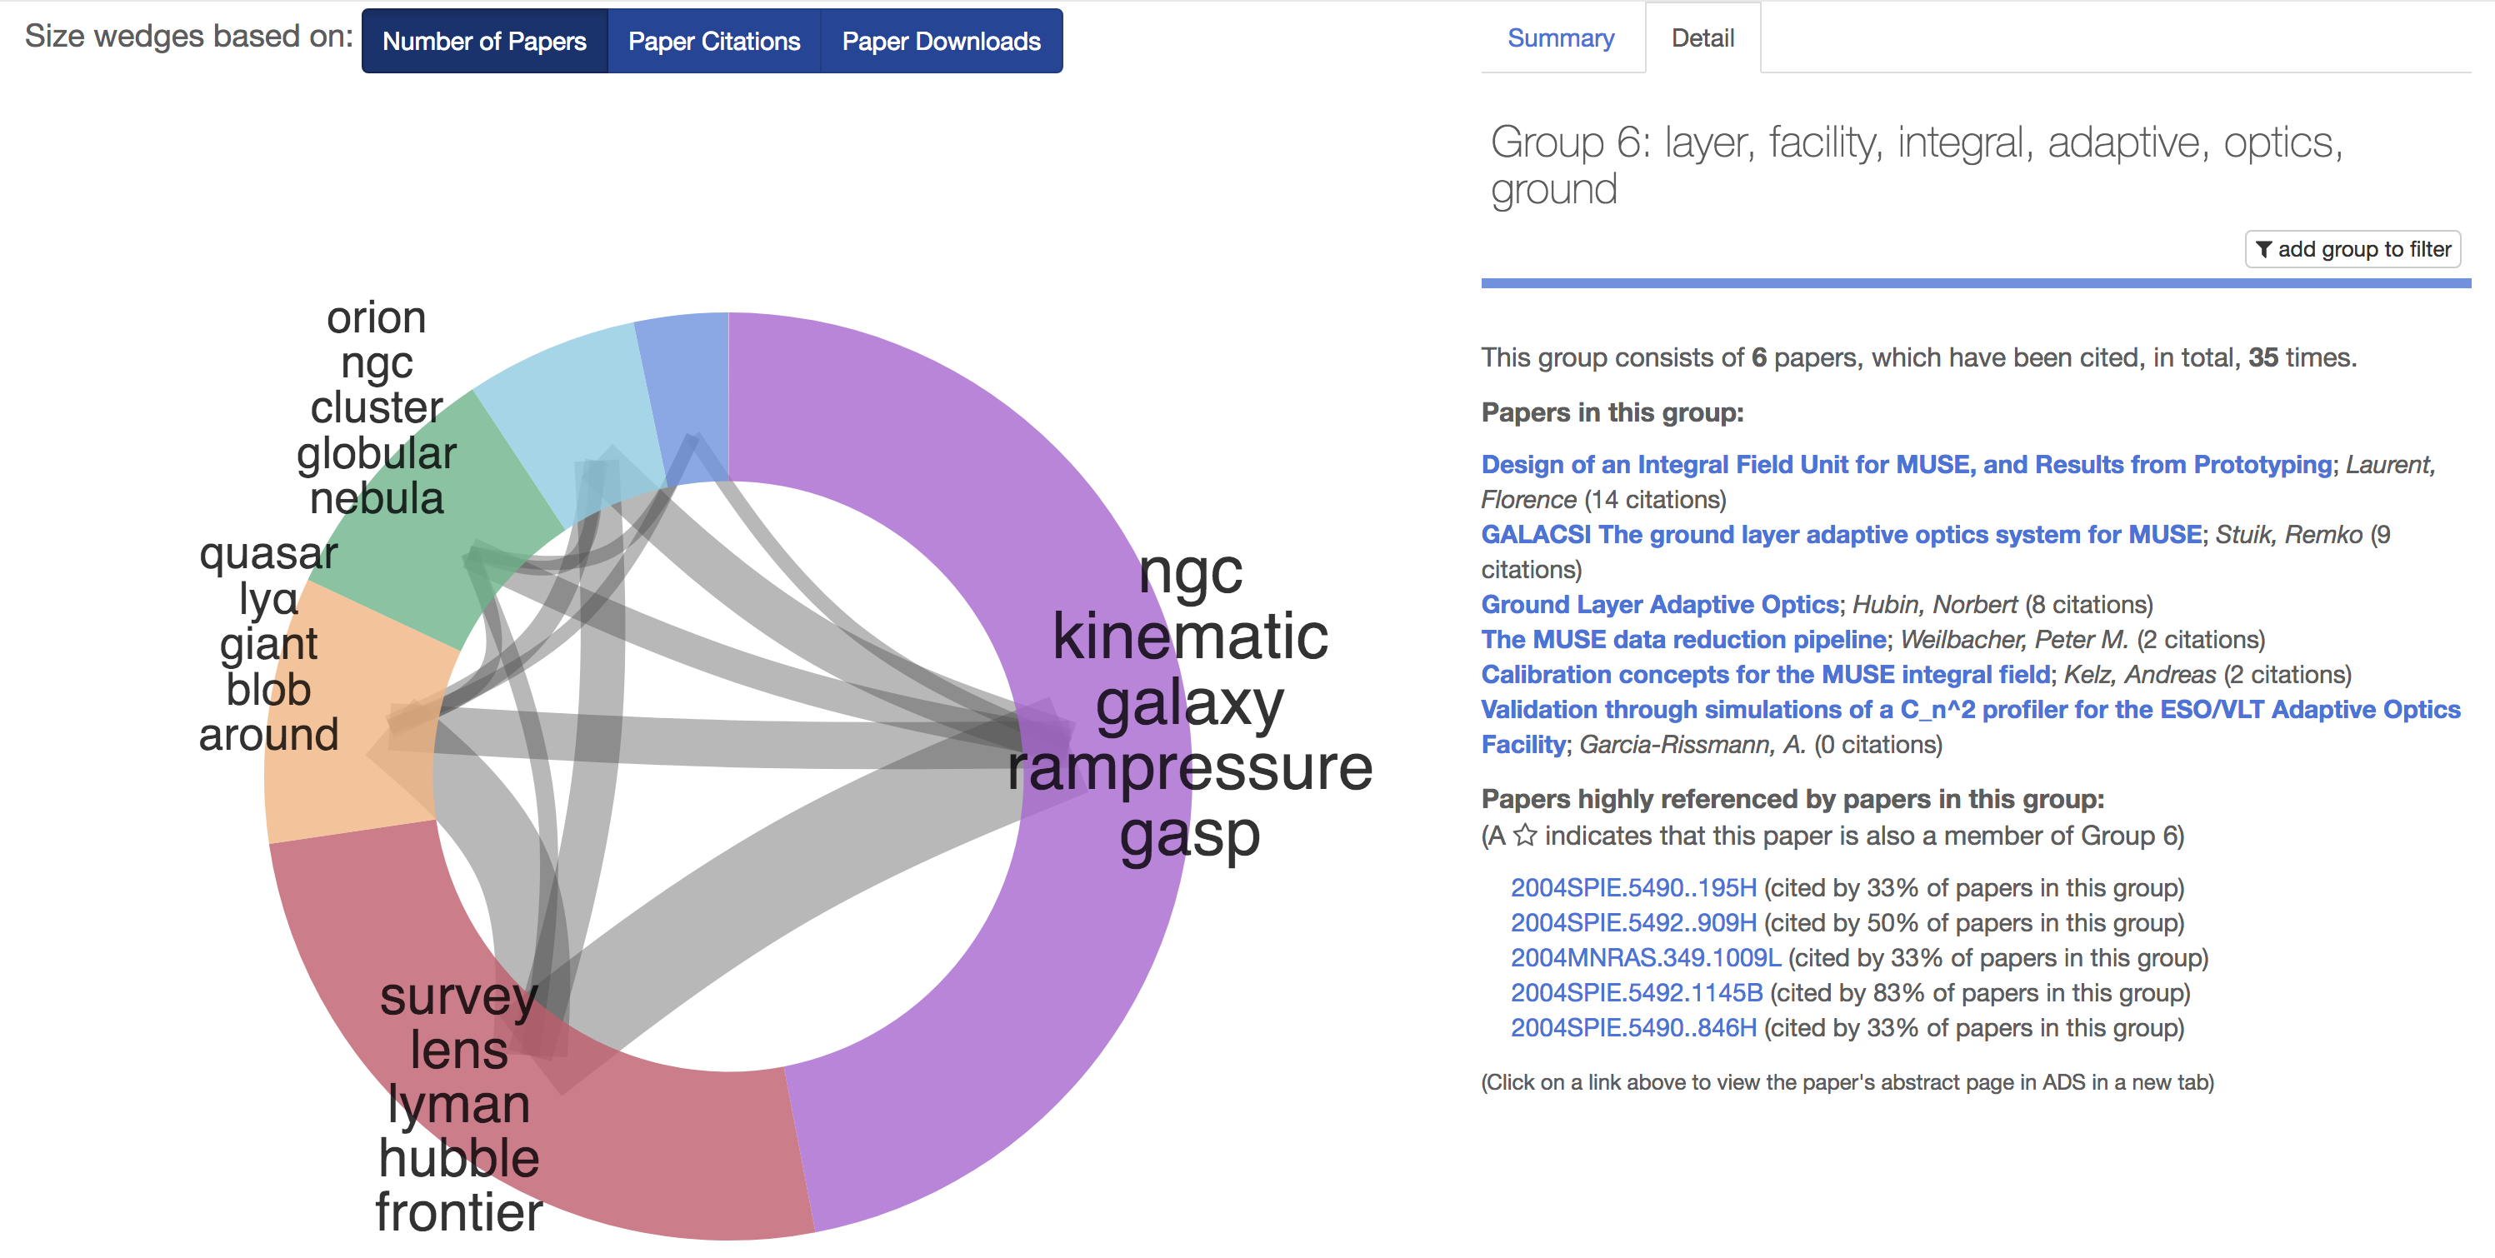Image resolution: width=2495 pixels, height=1258 pixels.
Task: Open Calibration concepts for MUSE integral field
Action: (x=1765, y=674)
